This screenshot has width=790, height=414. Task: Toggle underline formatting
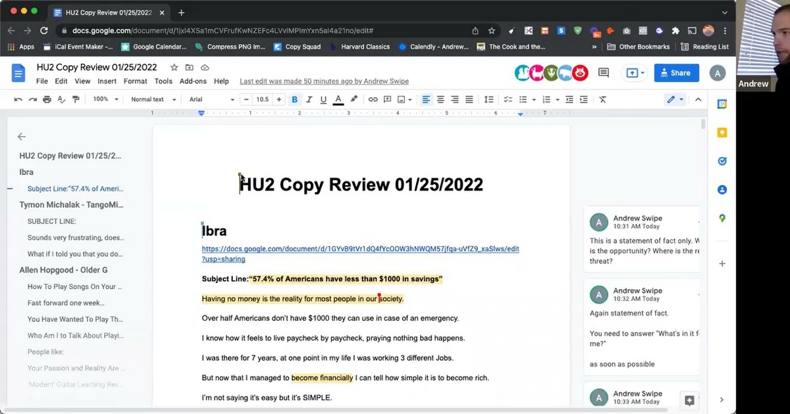click(x=323, y=99)
